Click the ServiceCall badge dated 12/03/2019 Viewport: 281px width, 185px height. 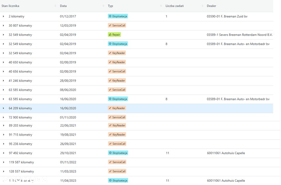click(117, 26)
